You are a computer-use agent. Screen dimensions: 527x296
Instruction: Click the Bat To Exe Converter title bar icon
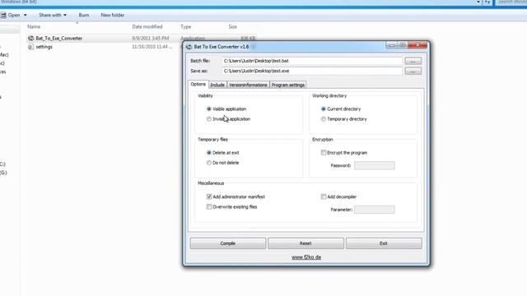pos(189,47)
